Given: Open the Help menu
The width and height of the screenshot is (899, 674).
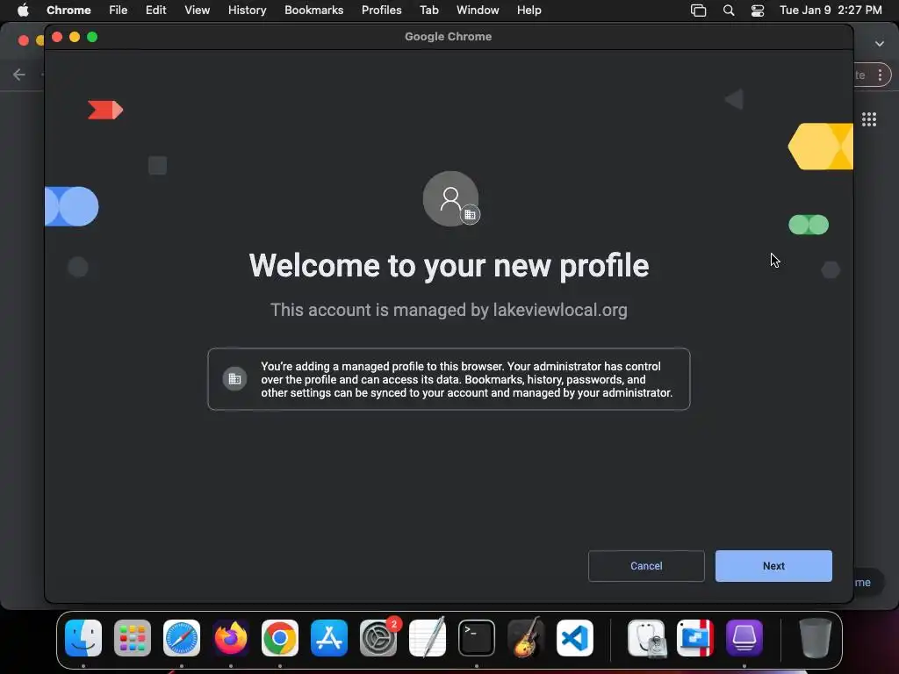Looking at the screenshot, I should click(529, 10).
